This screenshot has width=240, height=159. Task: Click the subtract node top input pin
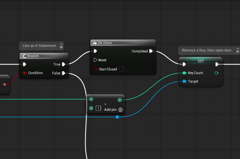(91, 99)
